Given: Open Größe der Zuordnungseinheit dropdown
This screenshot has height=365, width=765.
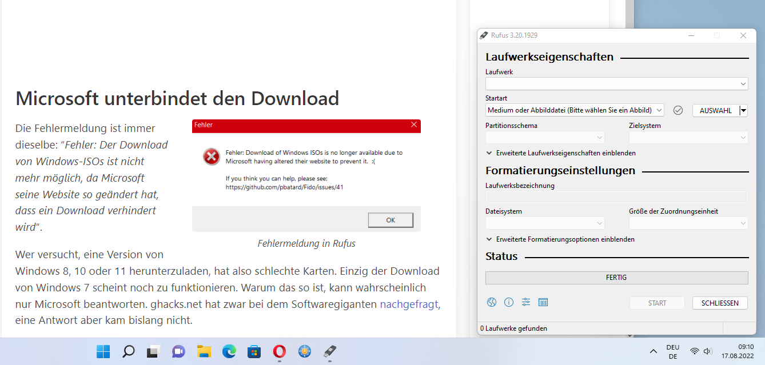Looking at the screenshot, I should (688, 223).
